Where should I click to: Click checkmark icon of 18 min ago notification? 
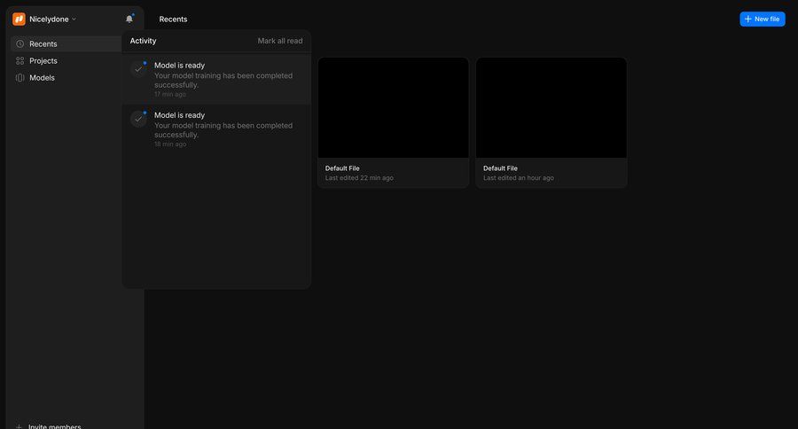138,119
